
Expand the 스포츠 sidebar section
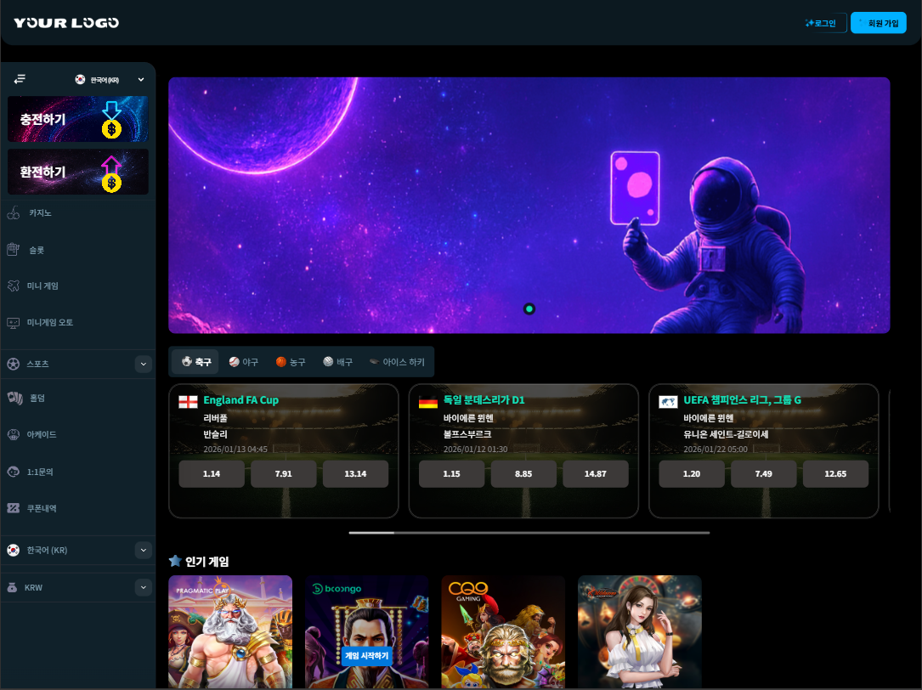[x=143, y=364]
